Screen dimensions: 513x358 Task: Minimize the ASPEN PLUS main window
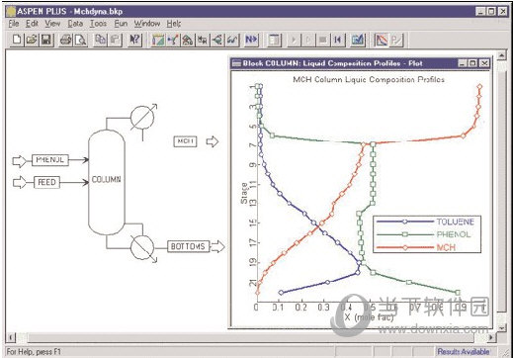[x=480, y=12]
